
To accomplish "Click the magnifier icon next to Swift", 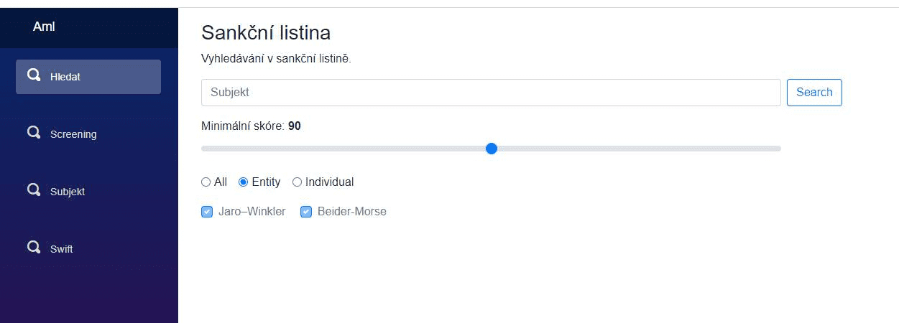I will point(34,248).
